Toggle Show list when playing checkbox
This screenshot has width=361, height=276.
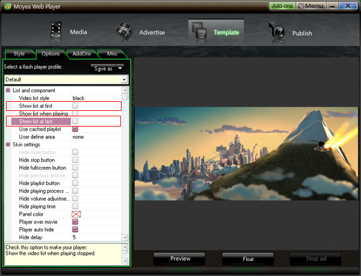coord(75,113)
